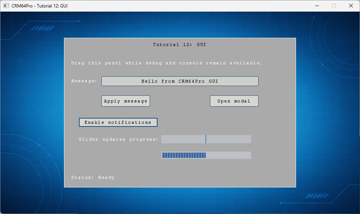Close the CRM64Pro window

tap(351, 6)
